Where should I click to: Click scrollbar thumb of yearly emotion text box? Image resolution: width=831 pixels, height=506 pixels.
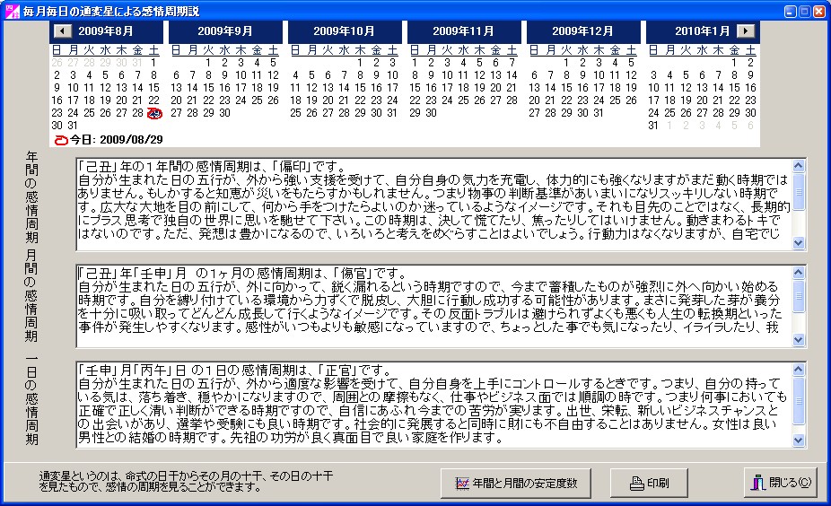tap(799, 192)
